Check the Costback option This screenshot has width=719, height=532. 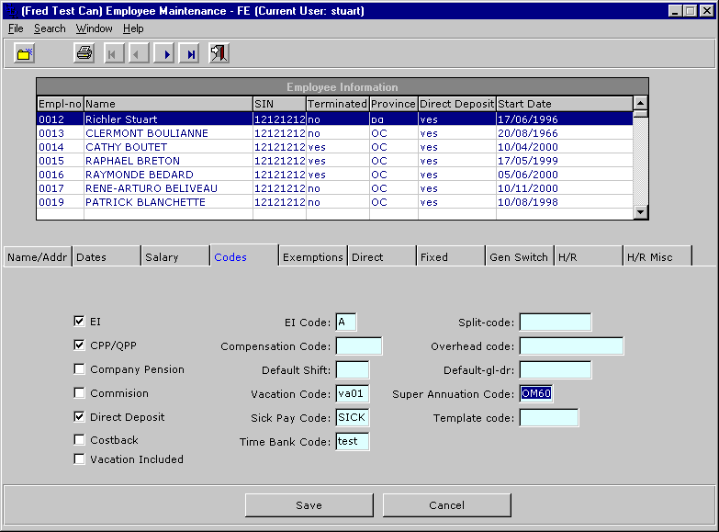pos(80,440)
